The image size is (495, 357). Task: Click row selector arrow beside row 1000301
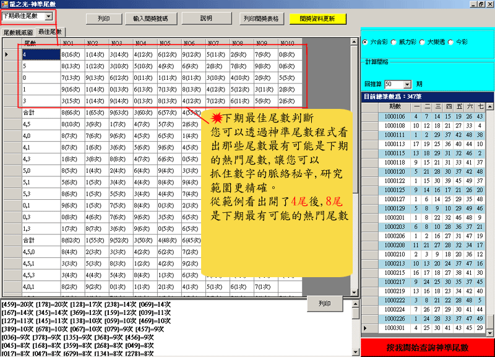pos(366,327)
